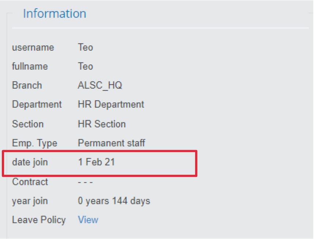Click the year join field label
This screenshot has width=314, height=239.
point(30,201)
